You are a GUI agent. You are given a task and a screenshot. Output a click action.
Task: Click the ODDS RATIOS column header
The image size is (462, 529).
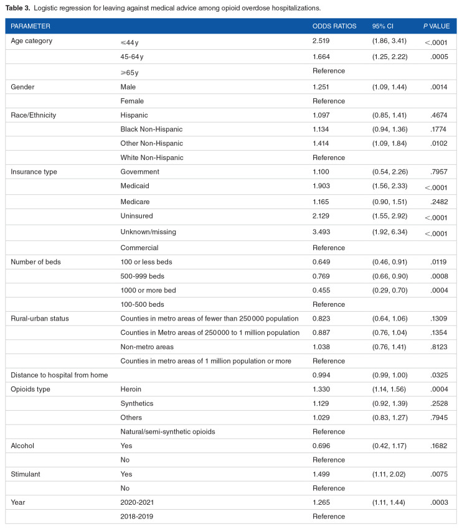point(334,26)
